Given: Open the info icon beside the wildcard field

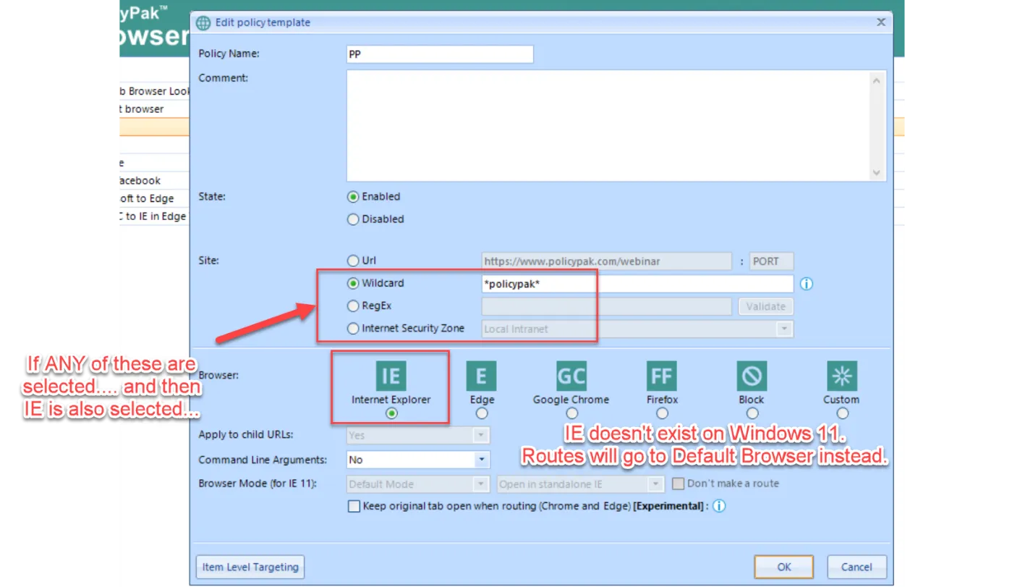Looking at the screenshot, I should (x=807, y=284).
